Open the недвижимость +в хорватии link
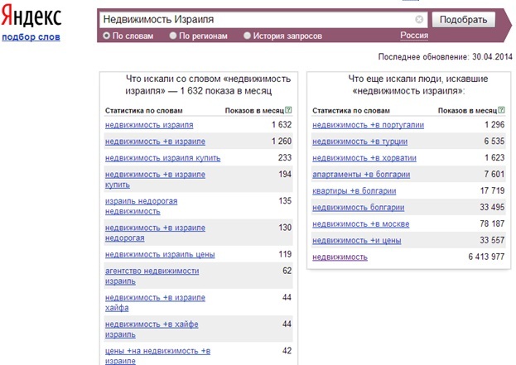Viewport: 516px width, 365px height. (364, 158)
